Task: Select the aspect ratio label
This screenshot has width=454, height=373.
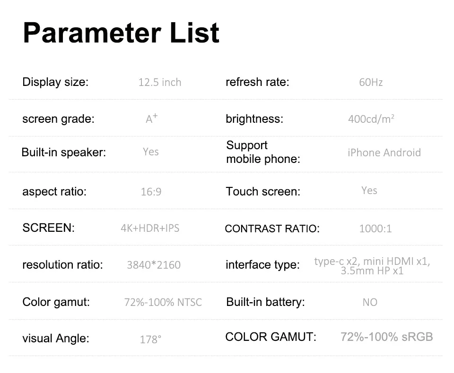Action: click(54, 191)
